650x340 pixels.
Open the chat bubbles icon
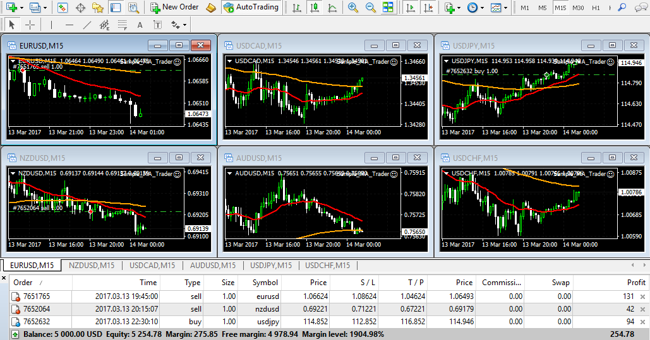pos(641,8)
